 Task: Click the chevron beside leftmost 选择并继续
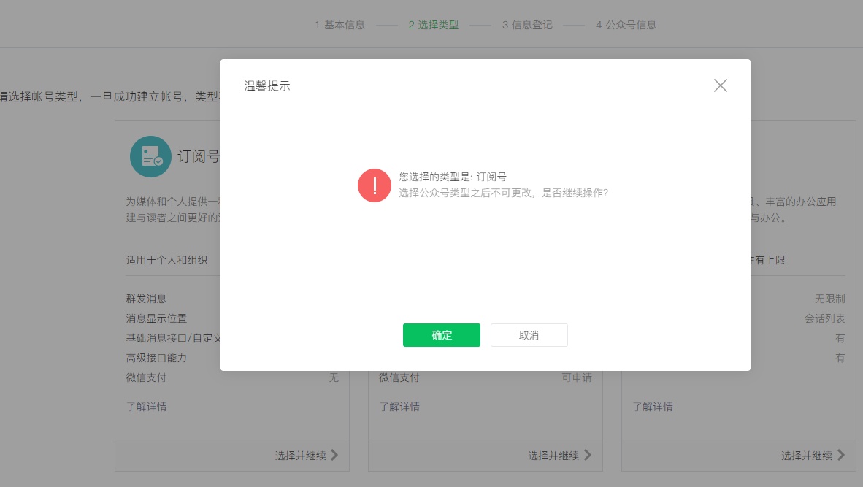click(x=334, y=455)
